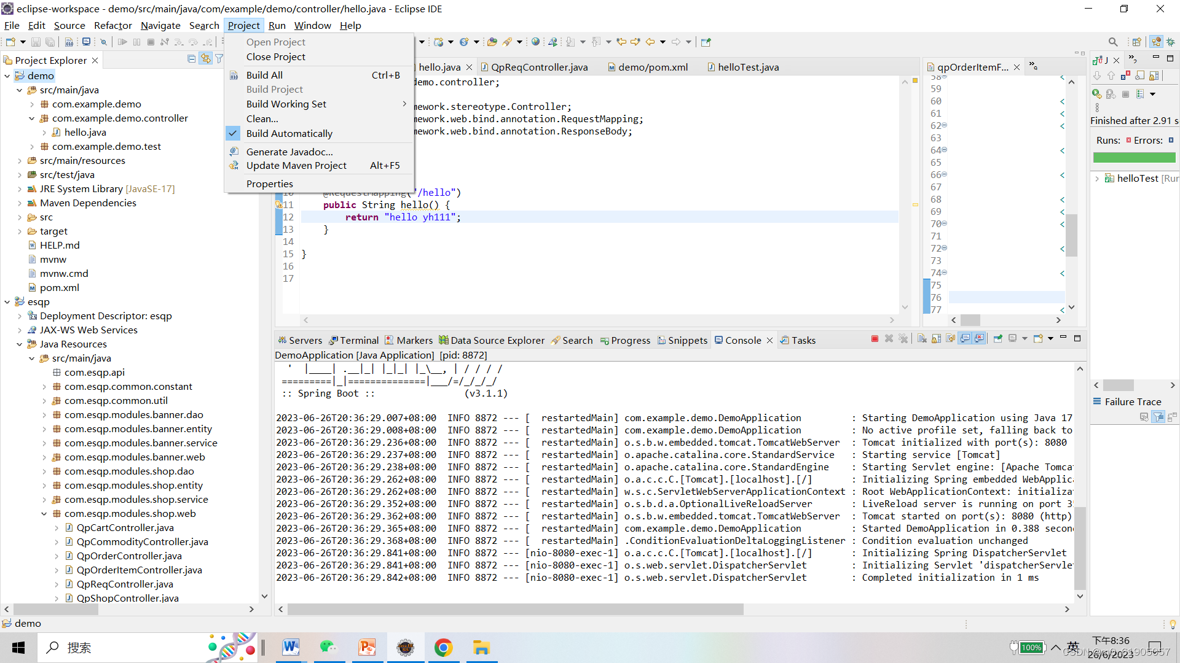Image resolution: width=1180 pixels, height=663 pixels.
Task: Open the Search dialog from the toolbar
Action: [1114, 42]
